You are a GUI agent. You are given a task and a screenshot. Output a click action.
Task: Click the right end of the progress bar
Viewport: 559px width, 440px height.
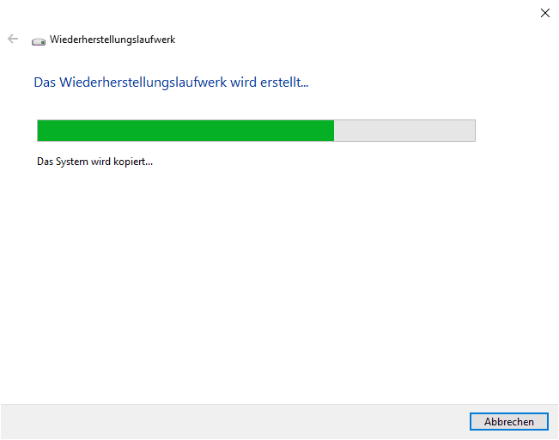click(473, 131)
